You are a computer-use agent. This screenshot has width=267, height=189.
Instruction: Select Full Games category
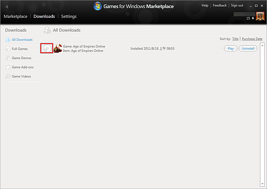pos(20,49)
